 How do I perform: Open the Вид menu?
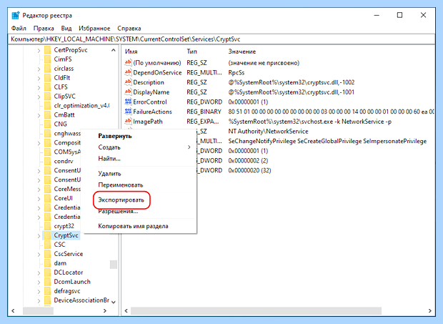coord(66,29)
